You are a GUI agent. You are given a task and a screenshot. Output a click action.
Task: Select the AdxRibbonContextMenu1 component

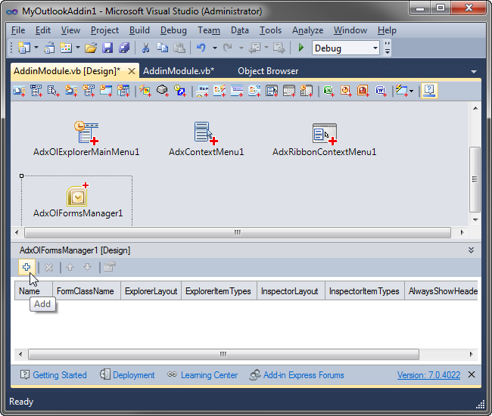[x=324, y=138]
